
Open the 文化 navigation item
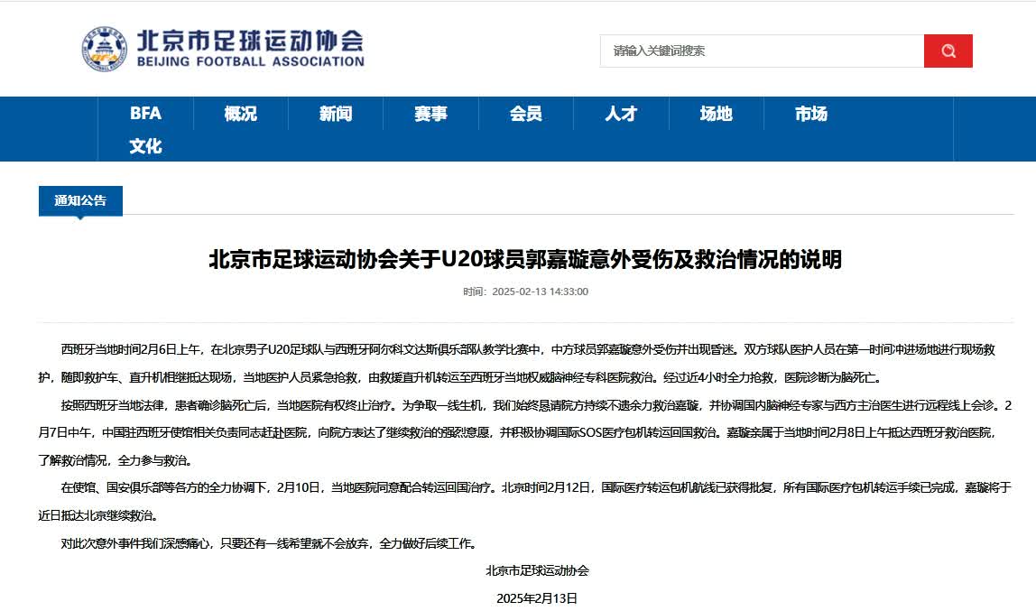[145, 145]
